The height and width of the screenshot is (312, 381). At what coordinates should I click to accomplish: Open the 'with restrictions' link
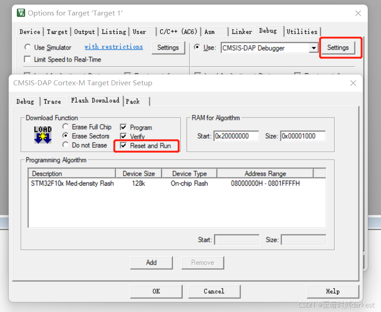tap(114, 47)
